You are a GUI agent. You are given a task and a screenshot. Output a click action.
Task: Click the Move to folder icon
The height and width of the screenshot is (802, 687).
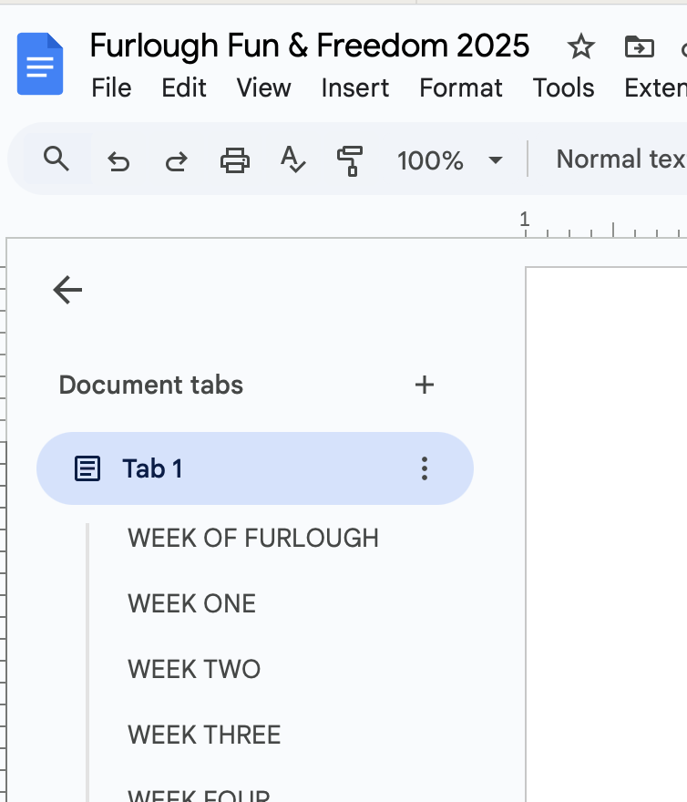coord(640,46)
